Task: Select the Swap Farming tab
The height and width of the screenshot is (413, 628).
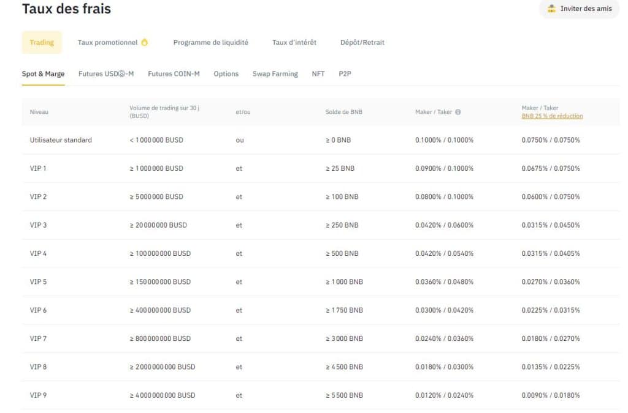Action: (275, 73)
